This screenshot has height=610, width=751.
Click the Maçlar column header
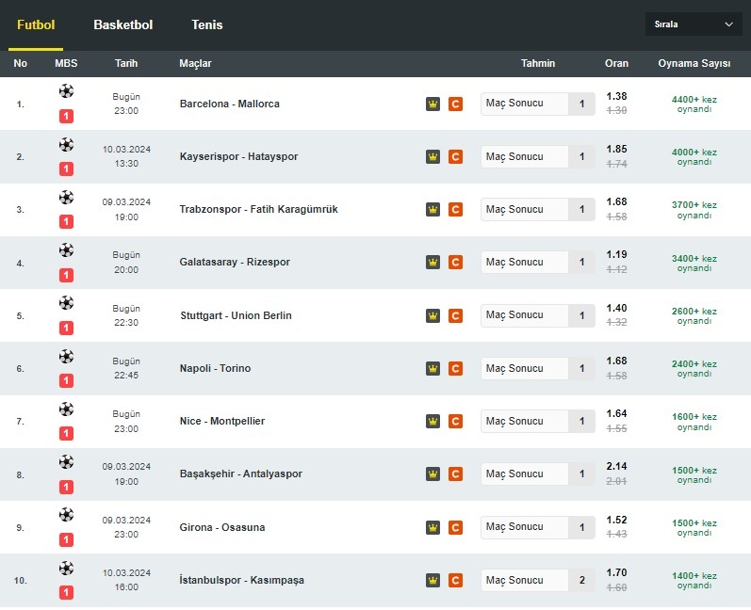[195, 63]
